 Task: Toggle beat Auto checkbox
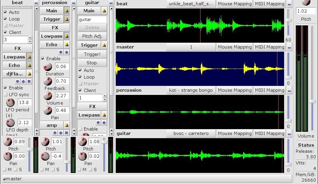pyautogui.click(x=6, y=12)
